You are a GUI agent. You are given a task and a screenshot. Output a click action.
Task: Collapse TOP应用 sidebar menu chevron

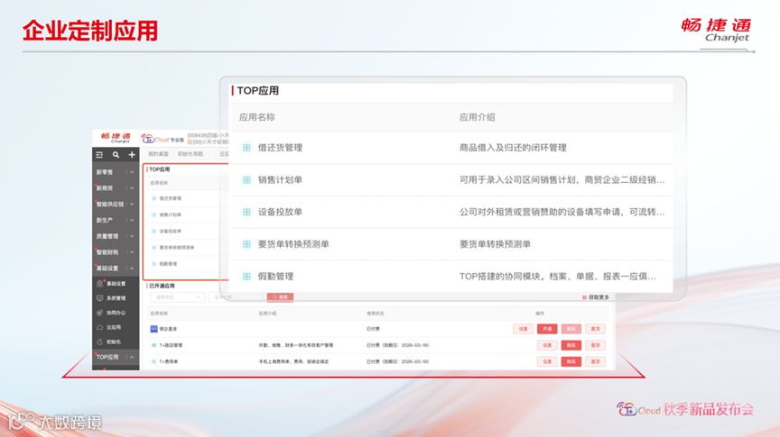point(132,357)
